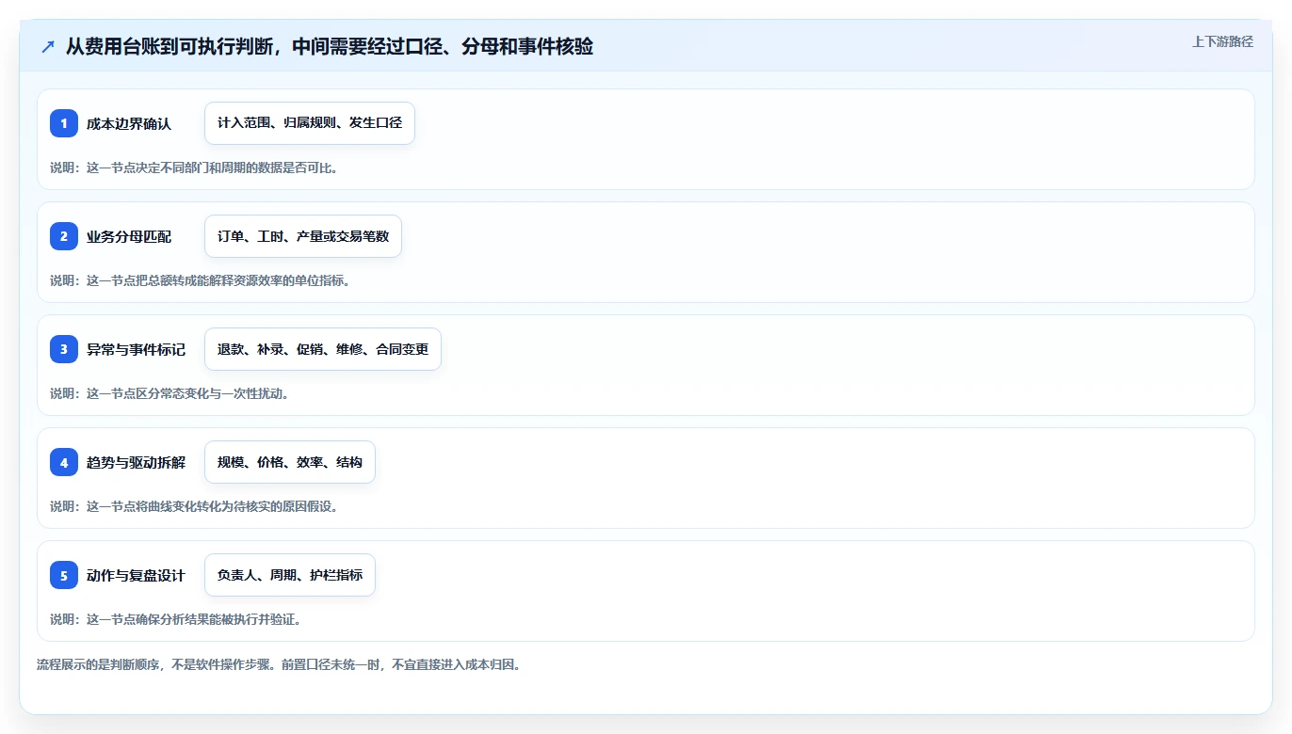Select step badge 3 for 异常与事件标记
Viewport: 1292px width, 734px height.
click(x=64, y=349)
